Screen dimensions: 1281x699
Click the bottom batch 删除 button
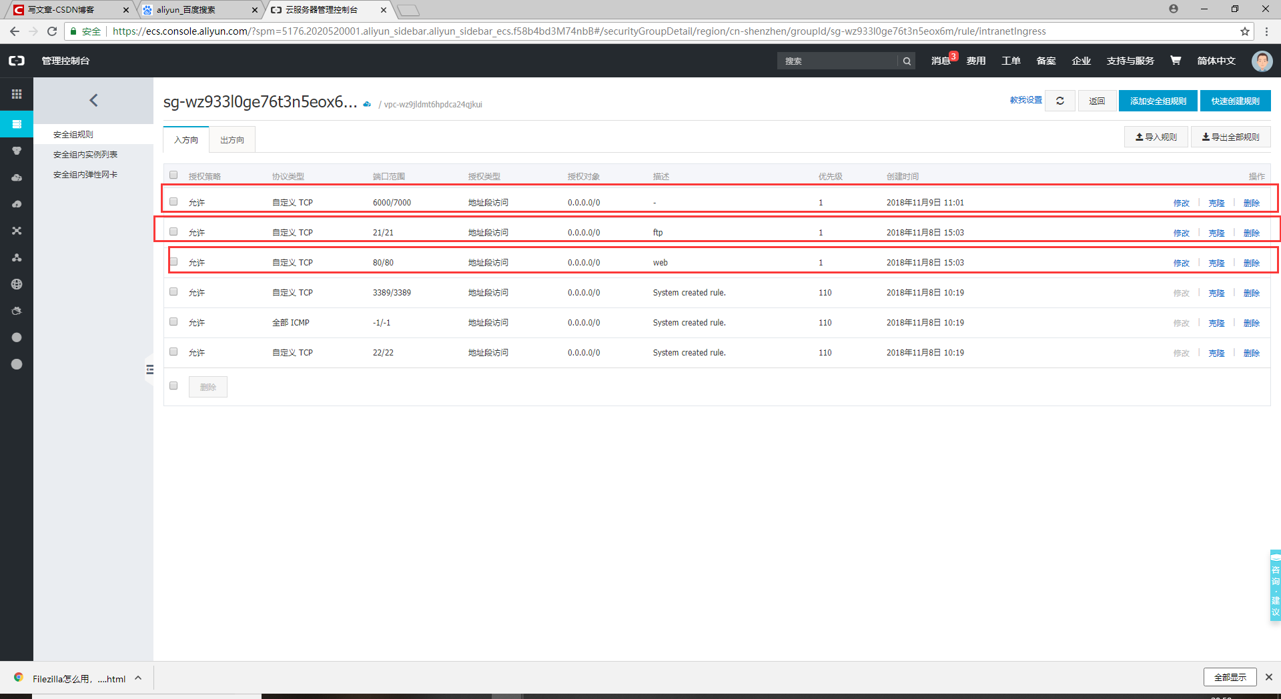[208, 387]
